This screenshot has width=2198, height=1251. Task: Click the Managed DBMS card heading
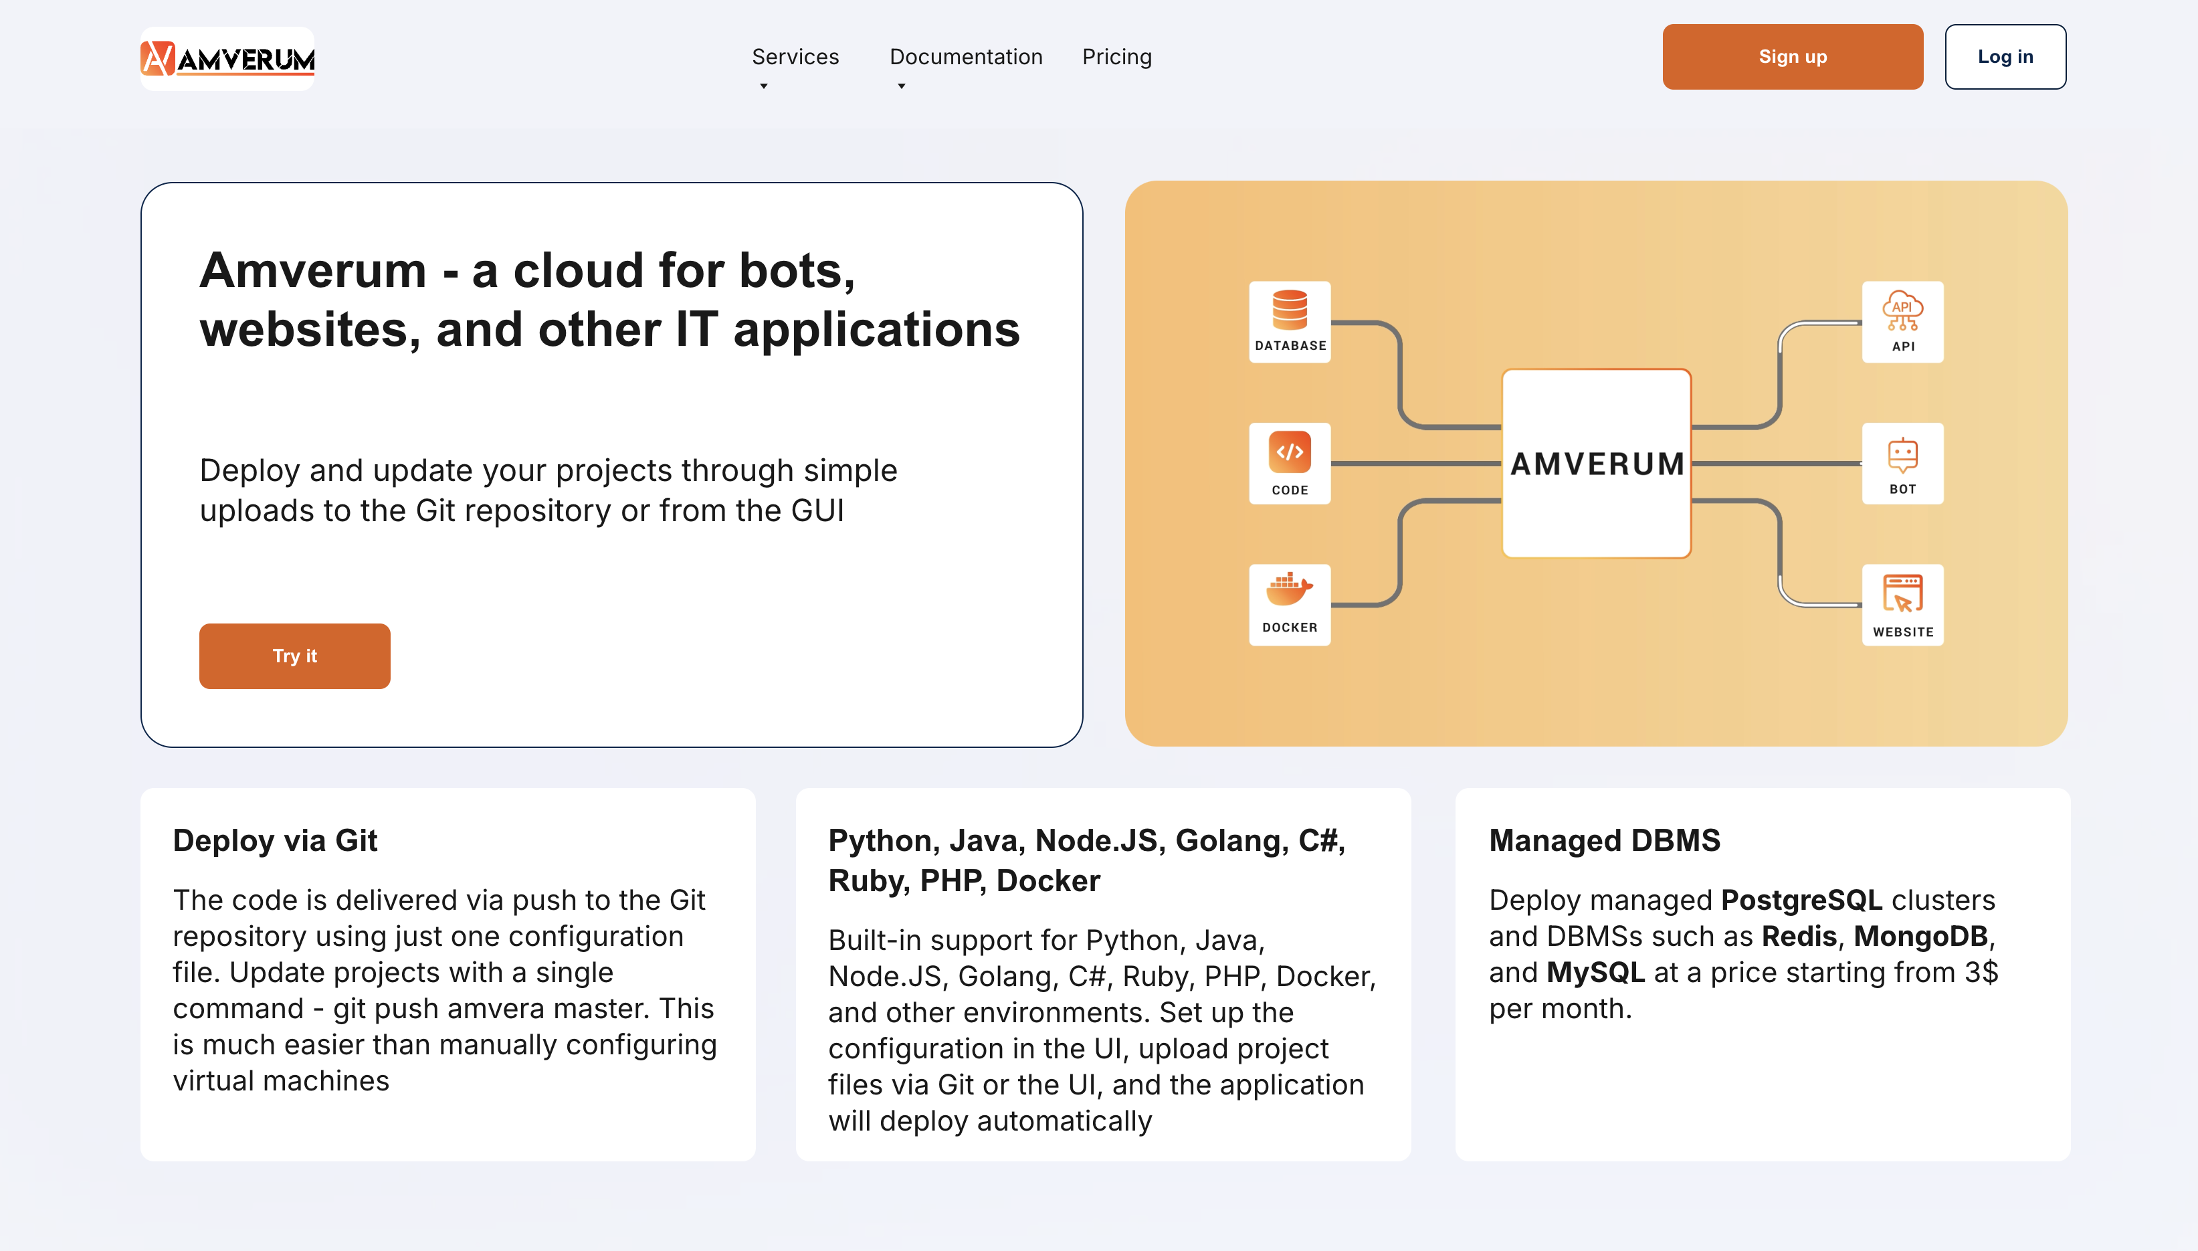[1605, 840]
